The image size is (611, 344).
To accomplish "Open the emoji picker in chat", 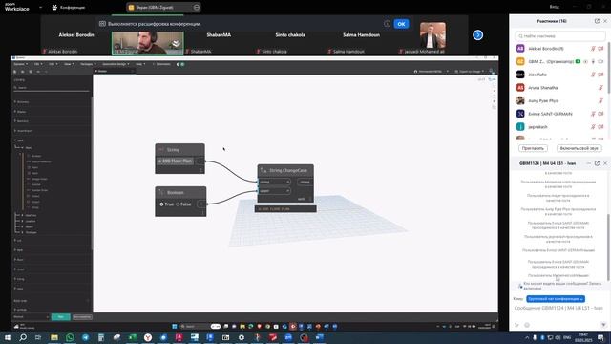I will 527,325.
